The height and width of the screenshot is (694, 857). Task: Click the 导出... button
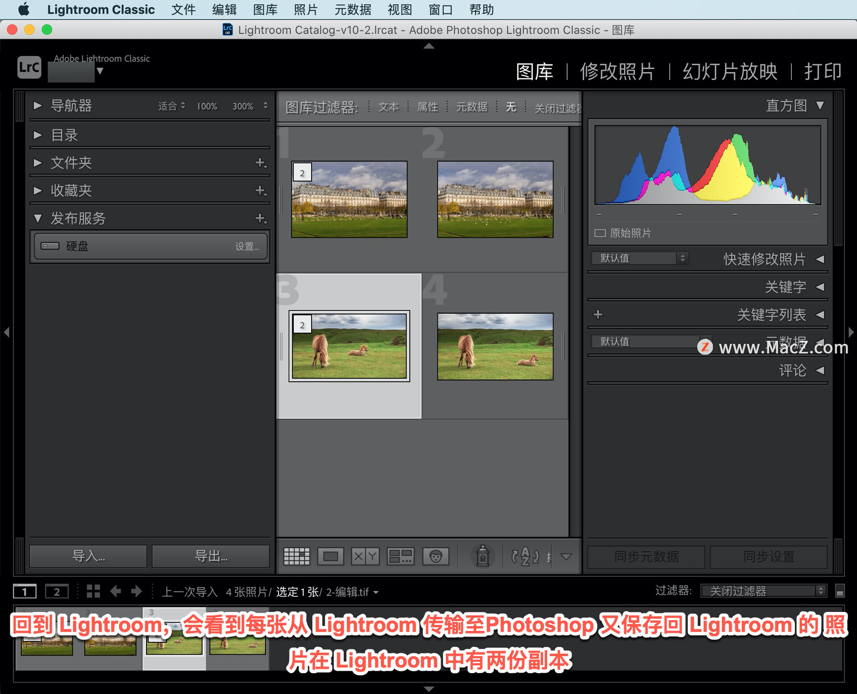click(211, 556)
